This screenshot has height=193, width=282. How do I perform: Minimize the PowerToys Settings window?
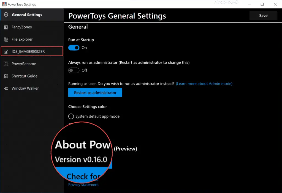pyautogui.click(x=249, y=4)
